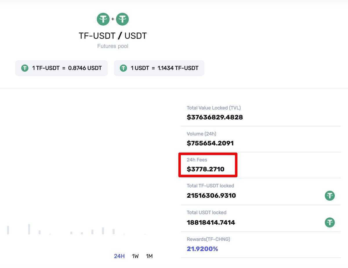This screenshot has width=348, height=268.
Task: Click the tallest bar in the volume chart
Action: tap(29, 229)
